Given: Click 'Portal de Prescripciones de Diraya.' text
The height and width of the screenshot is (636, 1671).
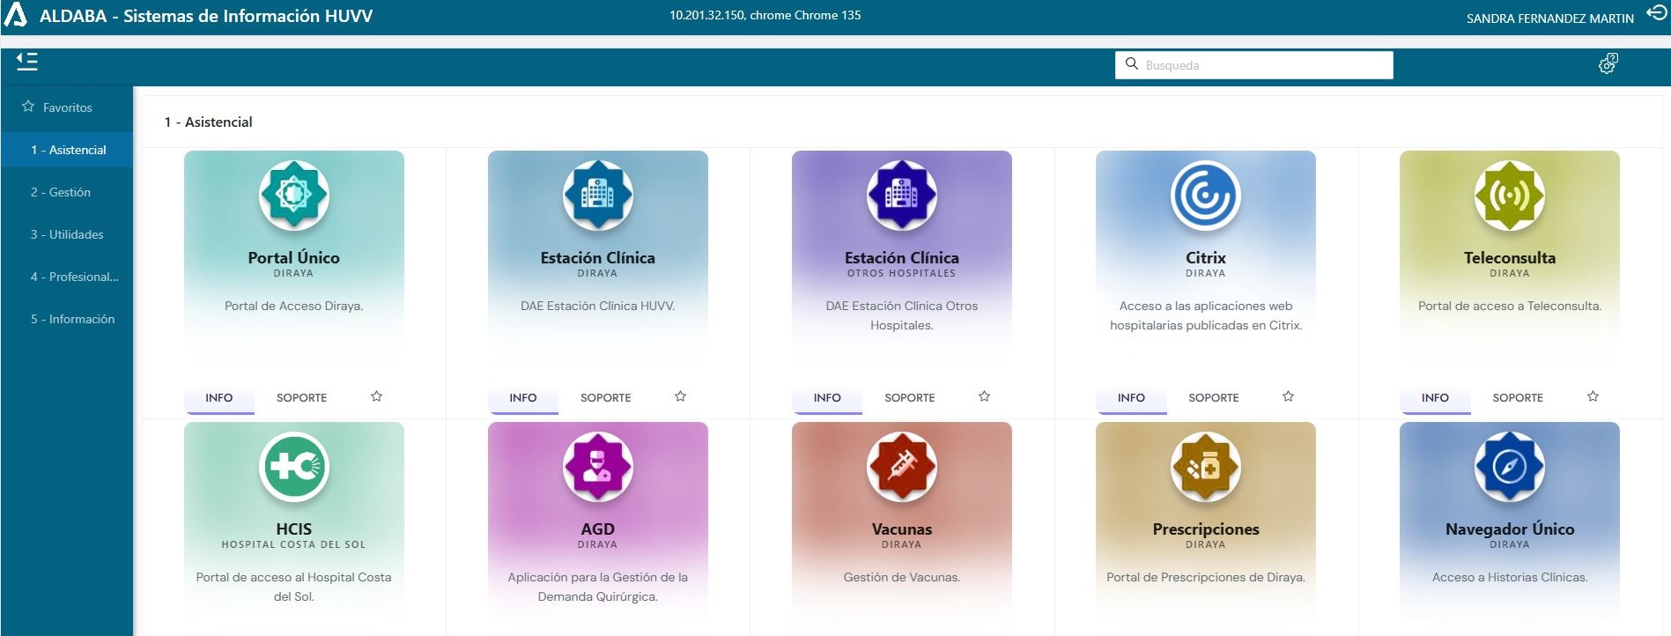Looking at the screenshot, I should tap(1206, 577).
